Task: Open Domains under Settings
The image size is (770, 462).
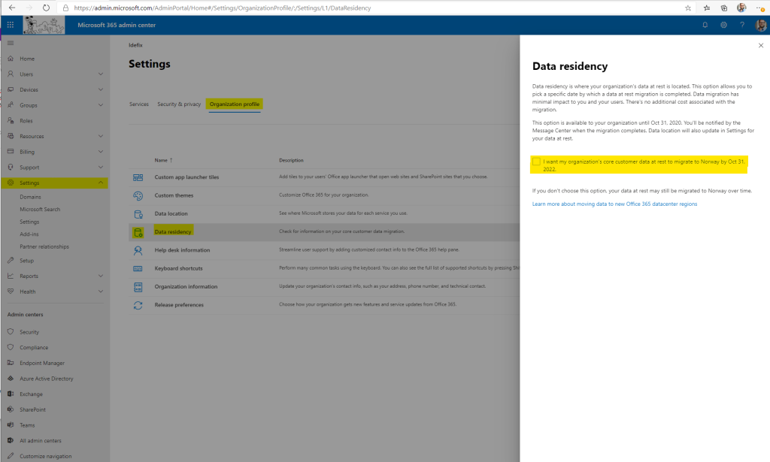Action: pos(30,197)
